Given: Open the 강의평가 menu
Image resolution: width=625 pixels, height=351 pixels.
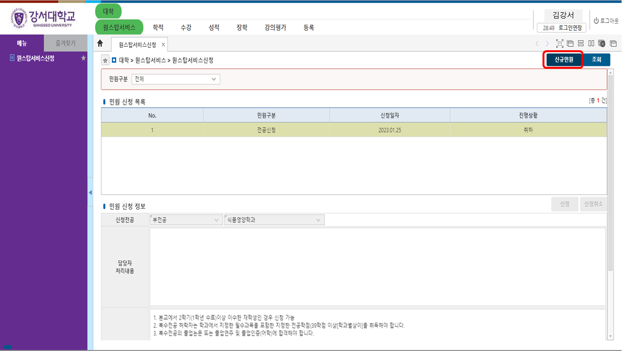Looking at the screenshot, I should click(275, 28).
